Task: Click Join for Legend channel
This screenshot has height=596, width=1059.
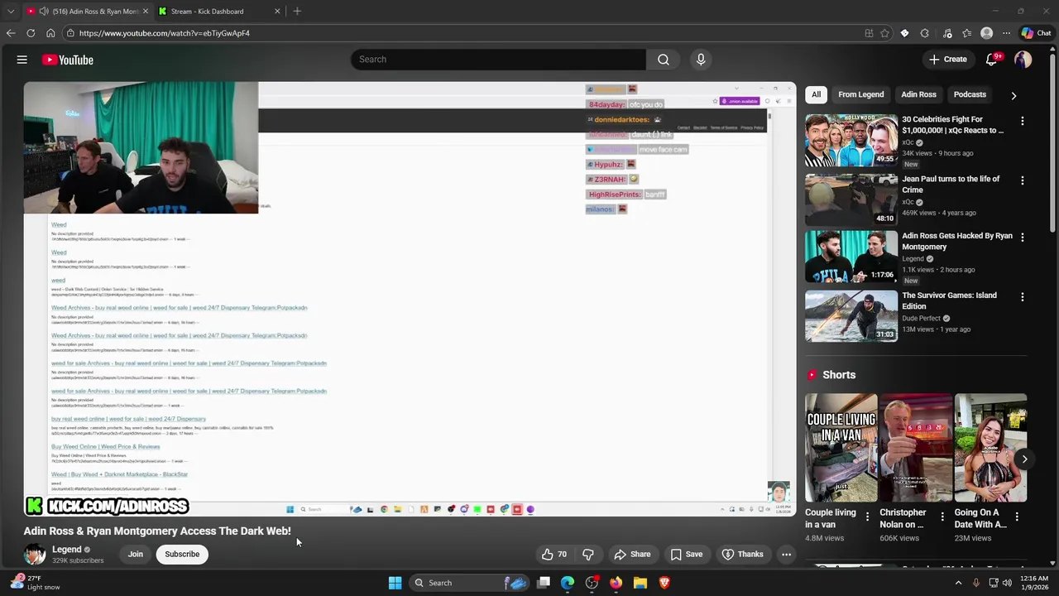Action: click(x=135, y=555)
